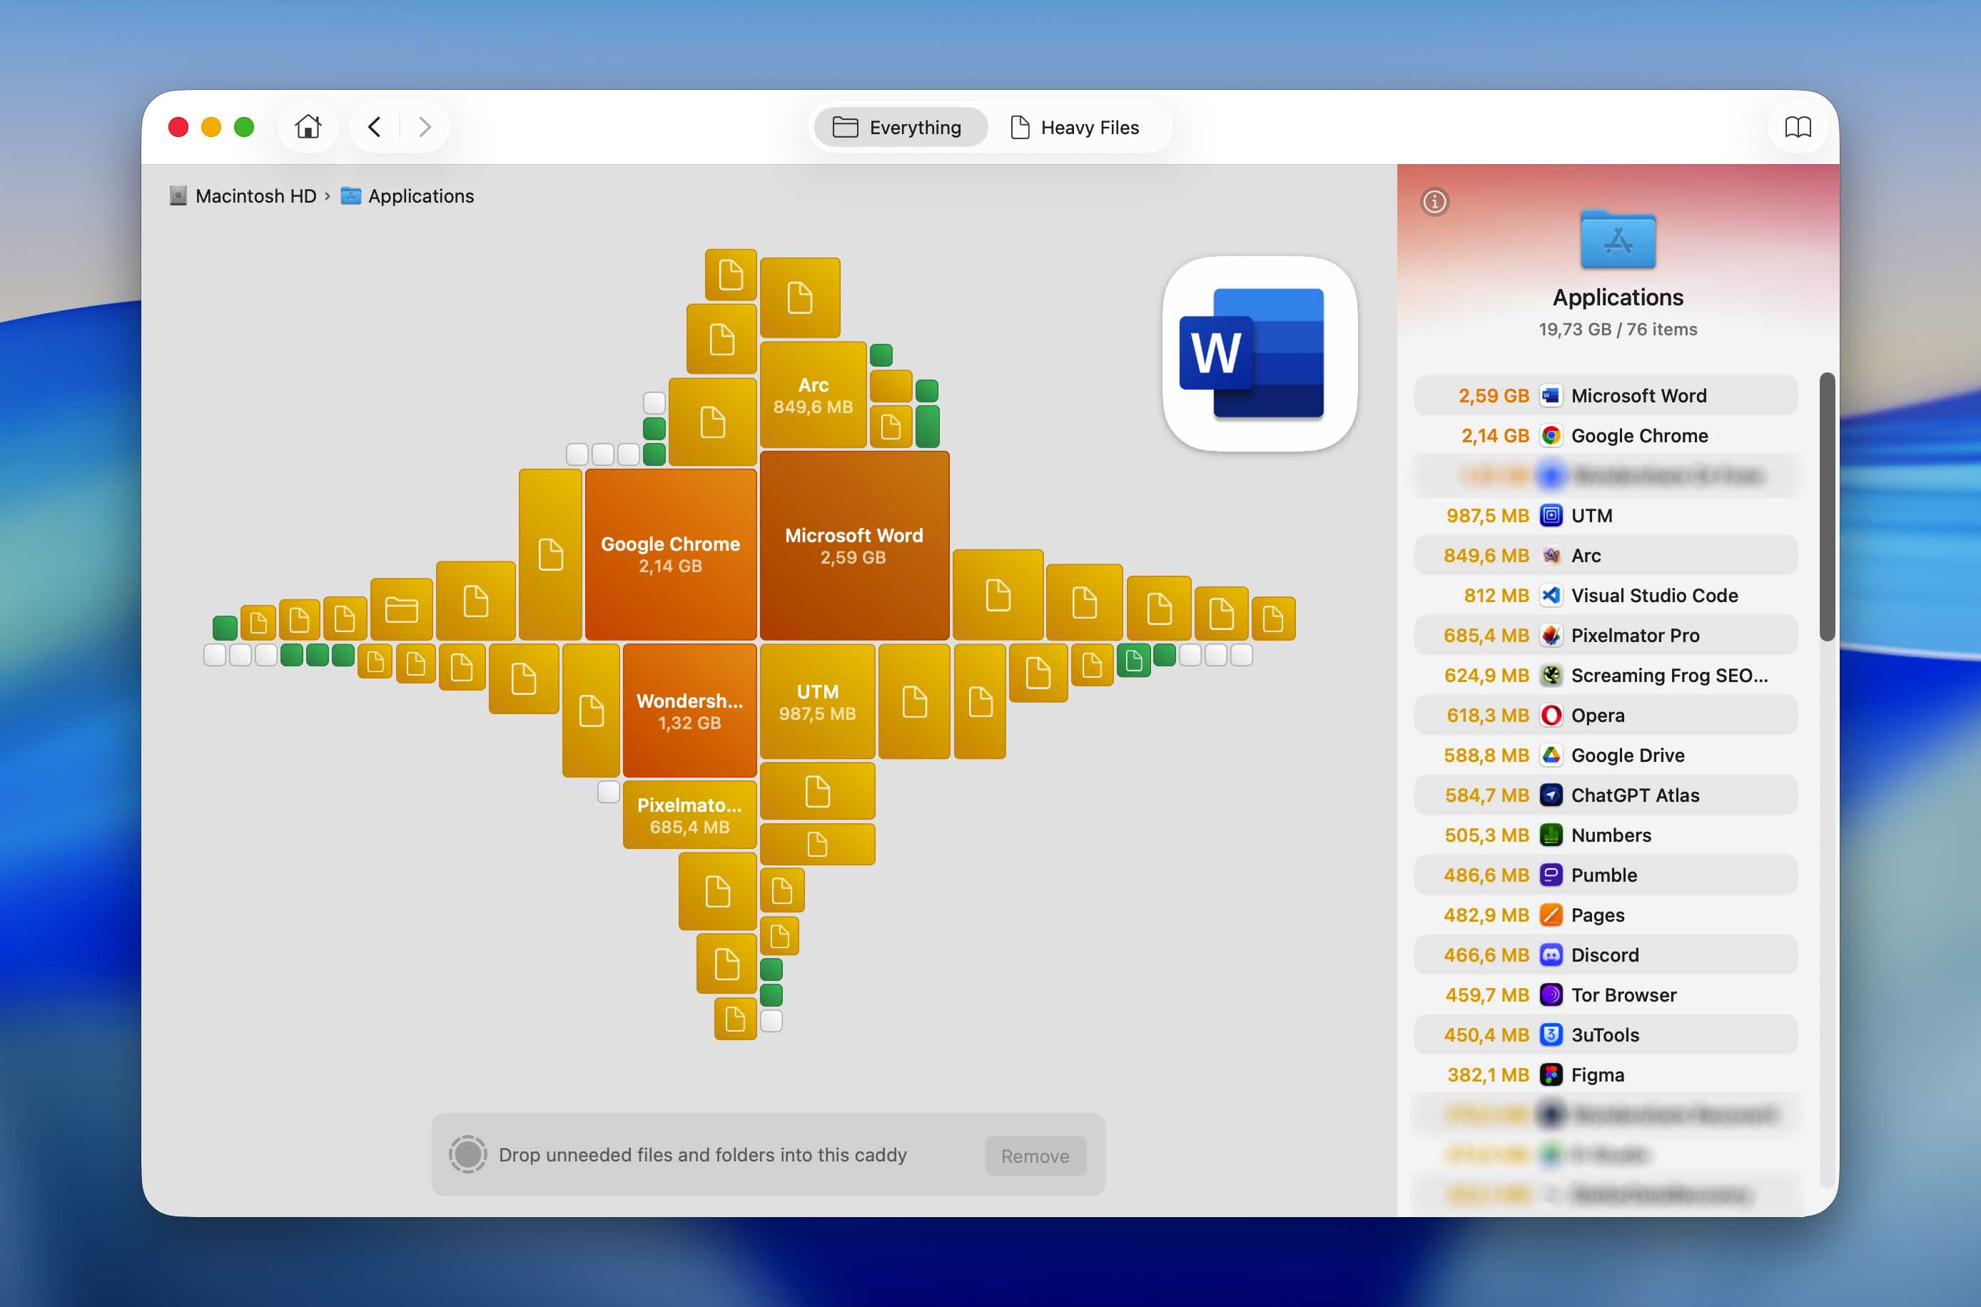Image resolution: width=1981 pixels, height=1307 pixels.
Task: Select the Arc 849,6 MB treemap block
Action: tap(813, 395)
